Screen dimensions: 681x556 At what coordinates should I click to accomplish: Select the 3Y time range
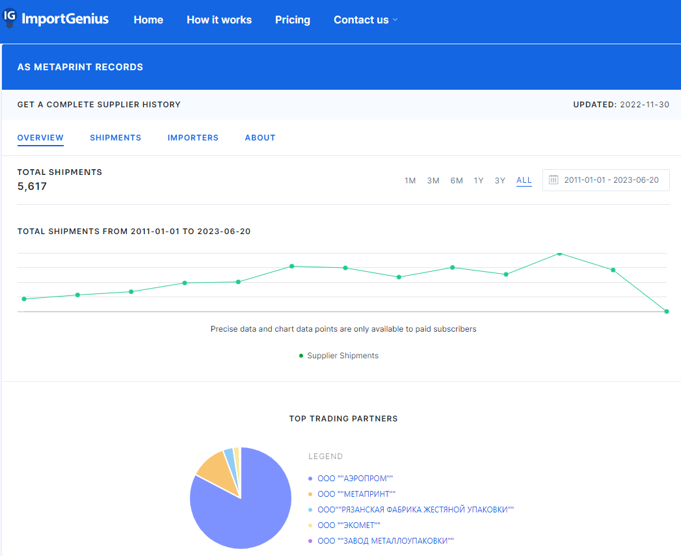click(500, 181)
